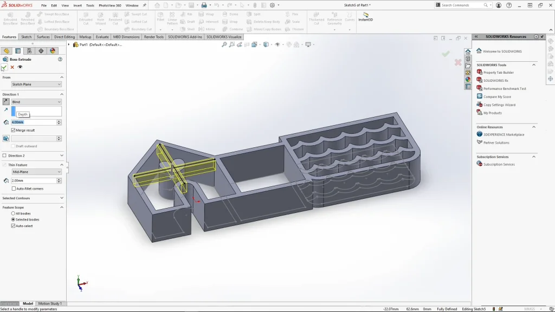The width and height of the screenshot is (555, 312).
Task: Switch to the Surfaces tab
Action: pos(43,37)
